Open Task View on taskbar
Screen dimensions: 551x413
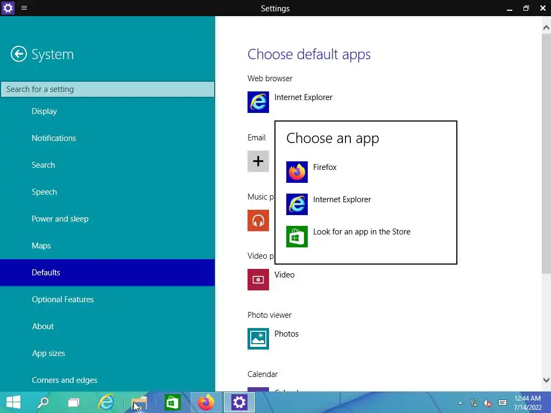pyautogui.click(x=73, y=402)
